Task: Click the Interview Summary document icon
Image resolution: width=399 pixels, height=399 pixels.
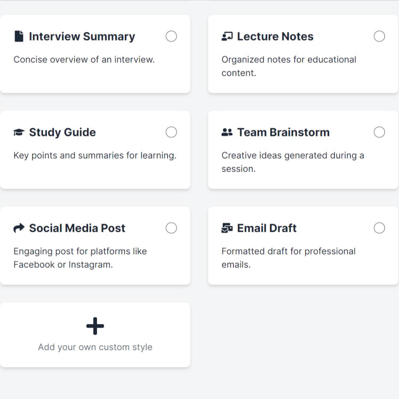Action: [18, 36]
